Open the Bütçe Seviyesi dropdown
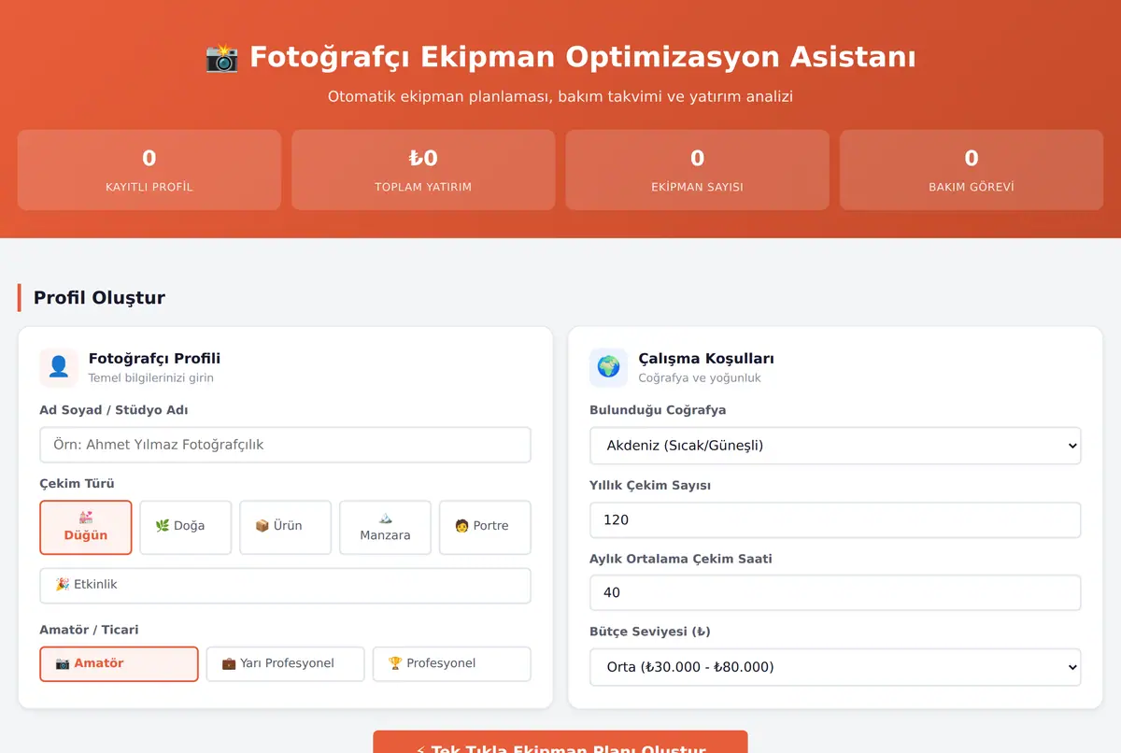Screen dimensions: 1121x753 pos(835,667)
